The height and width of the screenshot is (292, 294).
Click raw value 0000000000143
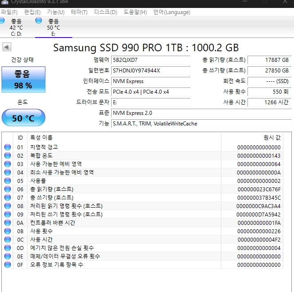pos(259,155)
